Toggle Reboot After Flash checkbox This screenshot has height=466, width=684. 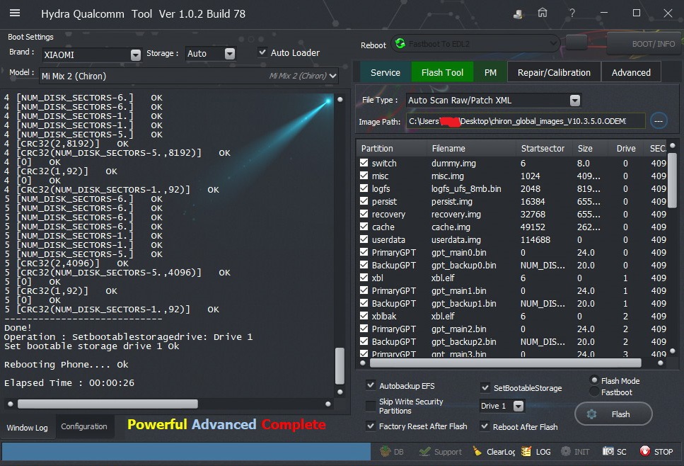coord(485,426)
